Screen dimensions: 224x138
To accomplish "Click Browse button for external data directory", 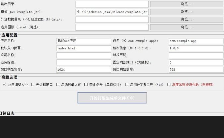I will tap(187, 19).
